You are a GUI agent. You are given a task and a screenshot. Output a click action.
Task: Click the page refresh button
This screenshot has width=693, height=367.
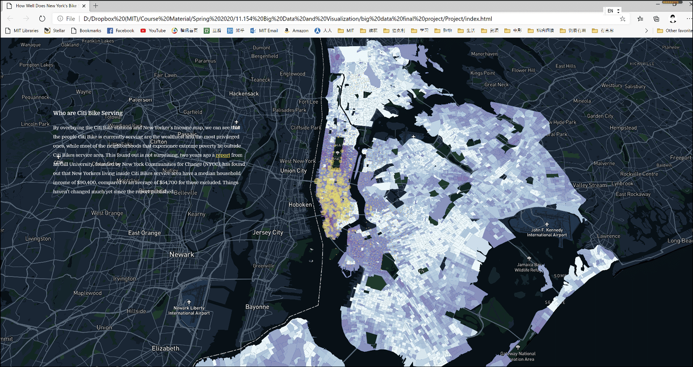tap(42, 18)
